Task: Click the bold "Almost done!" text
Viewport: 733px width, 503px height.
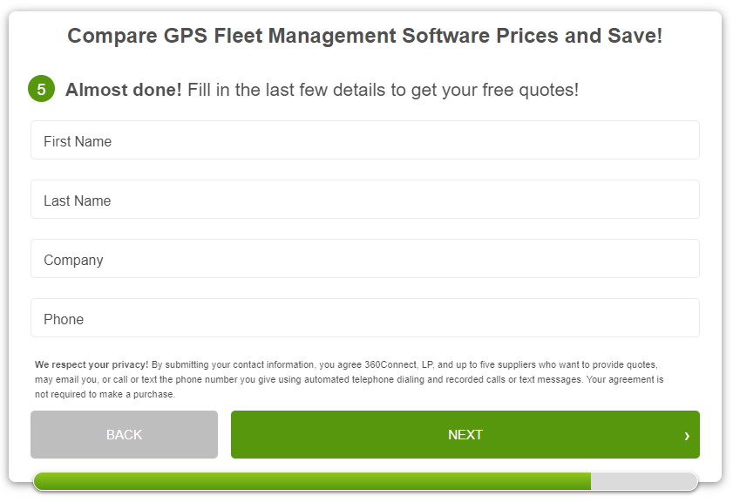Action: 124,90
